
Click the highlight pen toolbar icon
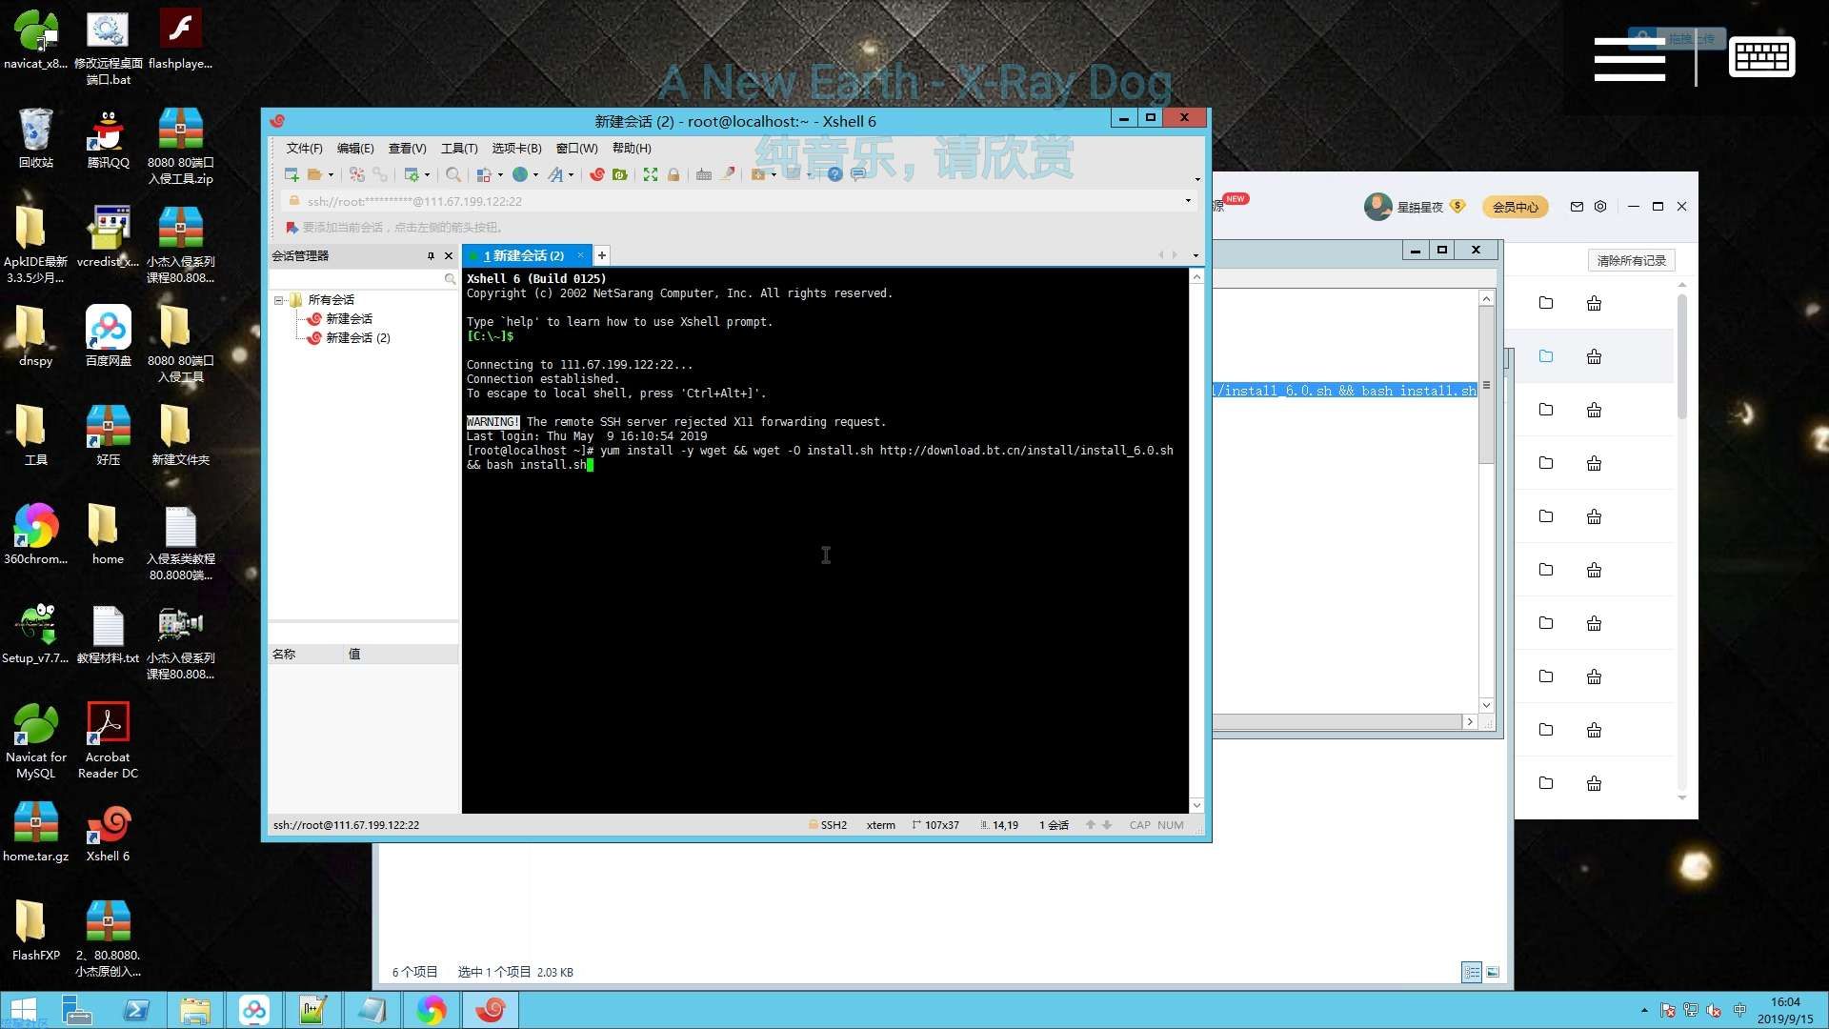point(728,174)
